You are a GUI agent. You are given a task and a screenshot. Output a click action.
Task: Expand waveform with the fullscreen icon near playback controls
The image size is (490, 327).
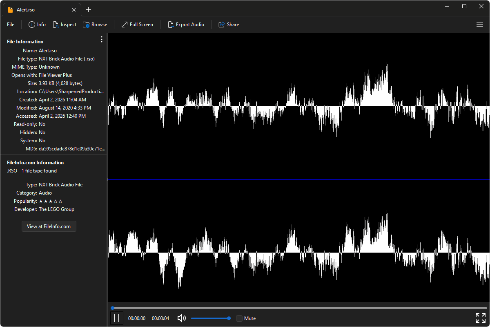coord(480,318)
